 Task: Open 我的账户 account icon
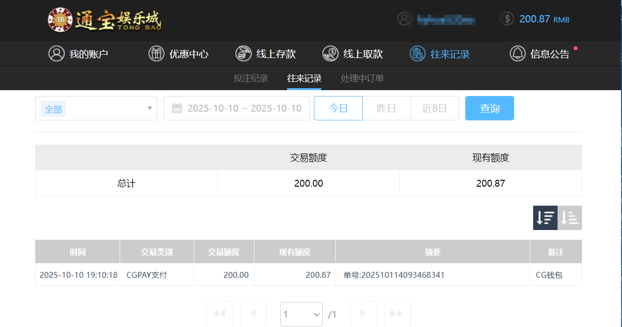[55, 54]
